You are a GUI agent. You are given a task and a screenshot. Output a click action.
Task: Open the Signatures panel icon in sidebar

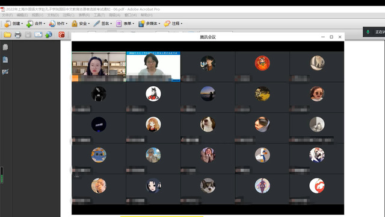(x=5, y=72)
